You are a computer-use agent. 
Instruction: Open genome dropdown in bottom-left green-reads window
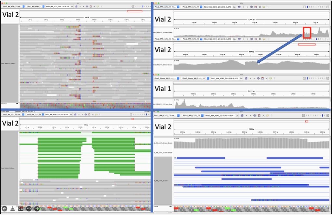click(23, 114)
